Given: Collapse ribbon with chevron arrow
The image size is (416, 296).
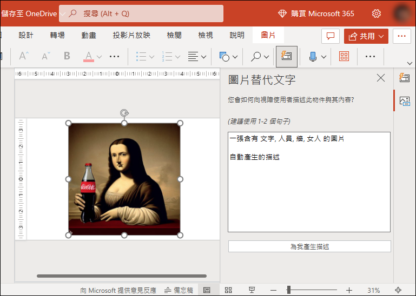Looking at the screenshot, I should tap(410, 63).
